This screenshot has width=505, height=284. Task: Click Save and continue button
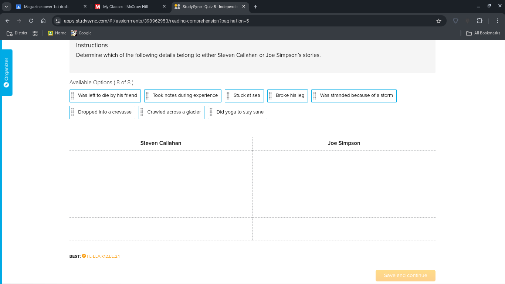point(405,275)
